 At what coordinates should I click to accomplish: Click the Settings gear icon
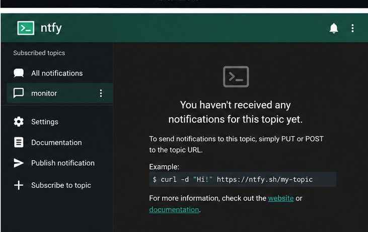19,122
